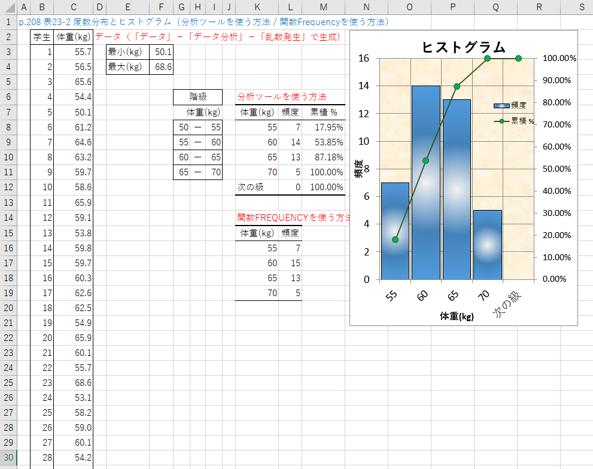This screenshot has height=469, width=593.
Task: Select column header C
Action: pyautogui.click(x=74, y=7)
